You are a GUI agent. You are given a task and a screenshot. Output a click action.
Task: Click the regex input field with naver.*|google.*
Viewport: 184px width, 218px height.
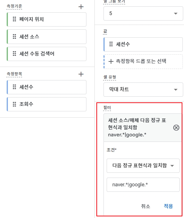(x=143, y=185)
